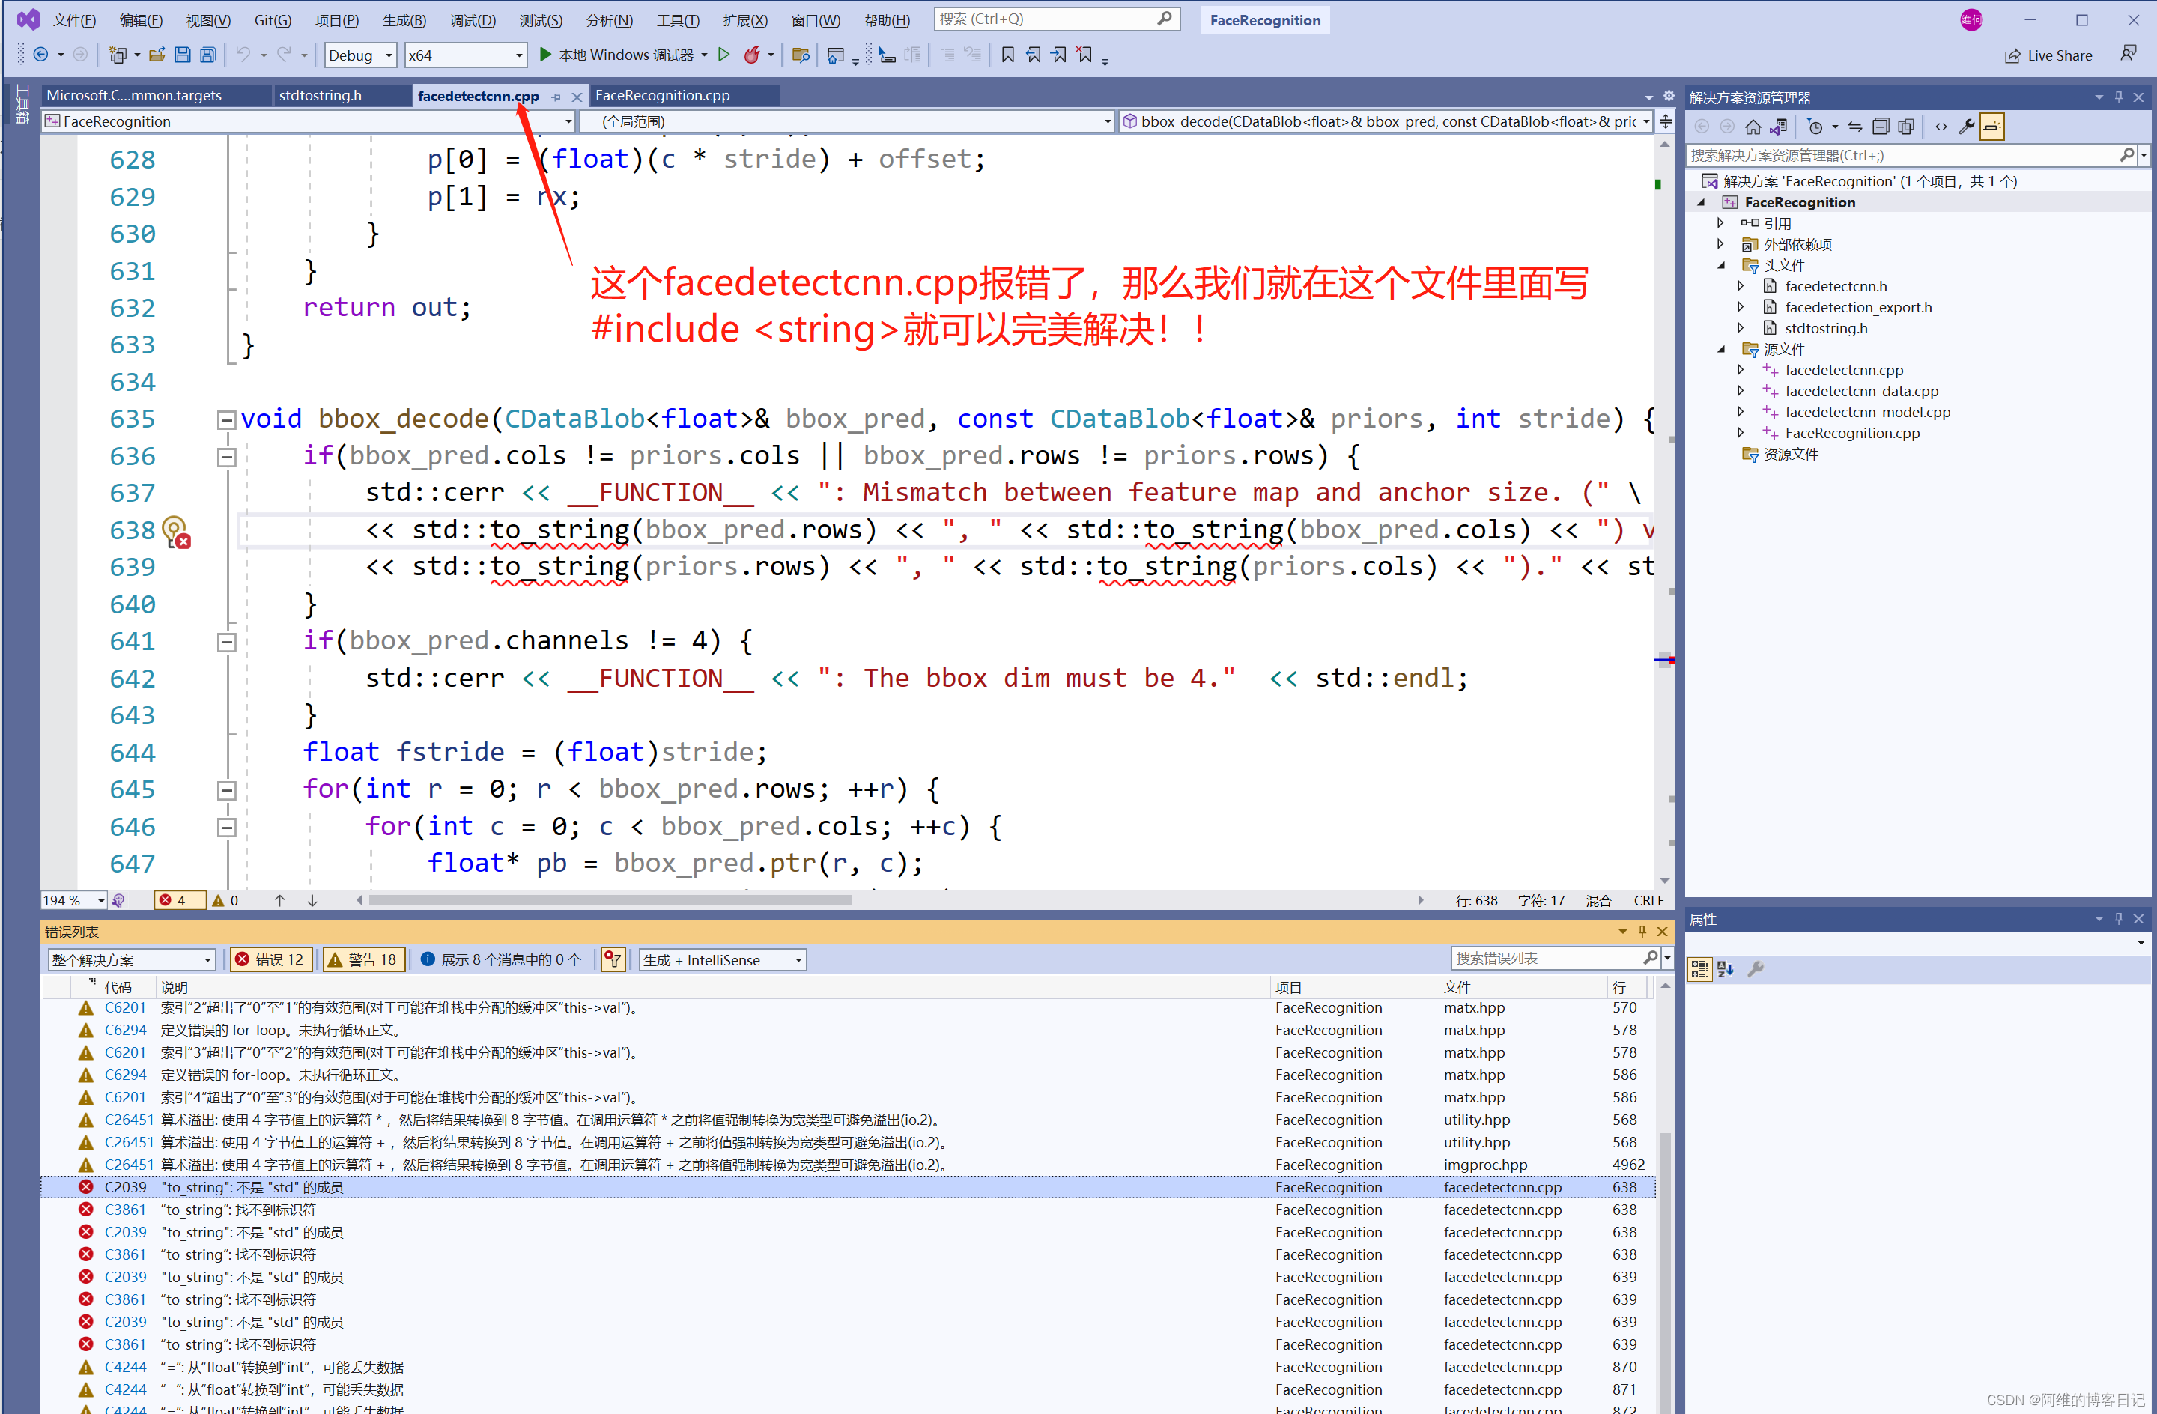This screenshot has height=1414, width=2157.
Task: Toggle the error list build-filter funnel button
Action: [613, 959]
